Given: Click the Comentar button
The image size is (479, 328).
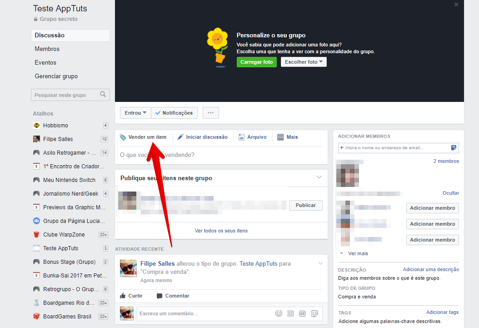Looking at the screenshot, I should pyautogui.click(x=173, y=296).
